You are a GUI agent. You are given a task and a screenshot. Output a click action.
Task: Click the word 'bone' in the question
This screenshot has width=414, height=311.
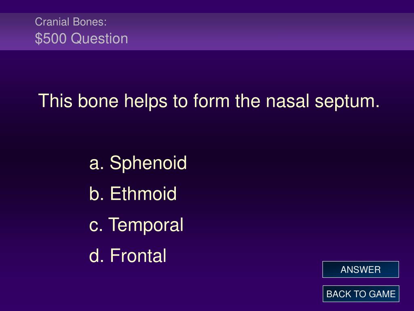point(98,101)
